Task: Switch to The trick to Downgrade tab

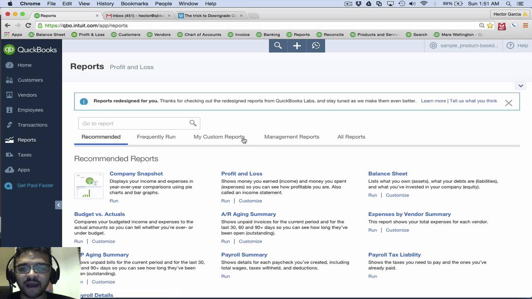Action: click(211, 15)
